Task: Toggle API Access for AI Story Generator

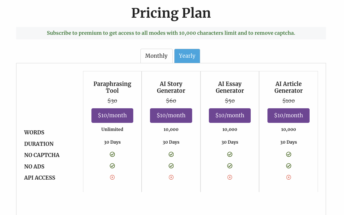Action: 171,177
